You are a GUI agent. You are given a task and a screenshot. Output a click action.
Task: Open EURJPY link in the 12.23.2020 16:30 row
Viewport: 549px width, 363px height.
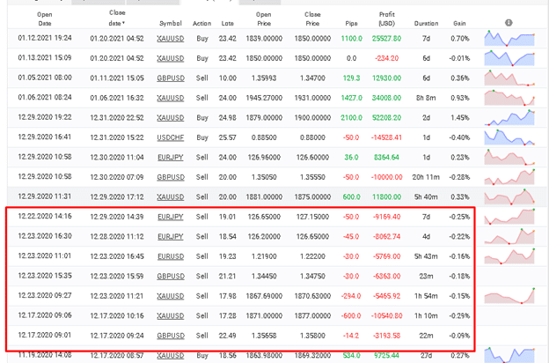click(171, 237)
